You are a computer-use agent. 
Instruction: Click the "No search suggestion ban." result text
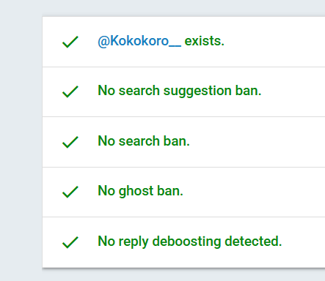(180, 91)
